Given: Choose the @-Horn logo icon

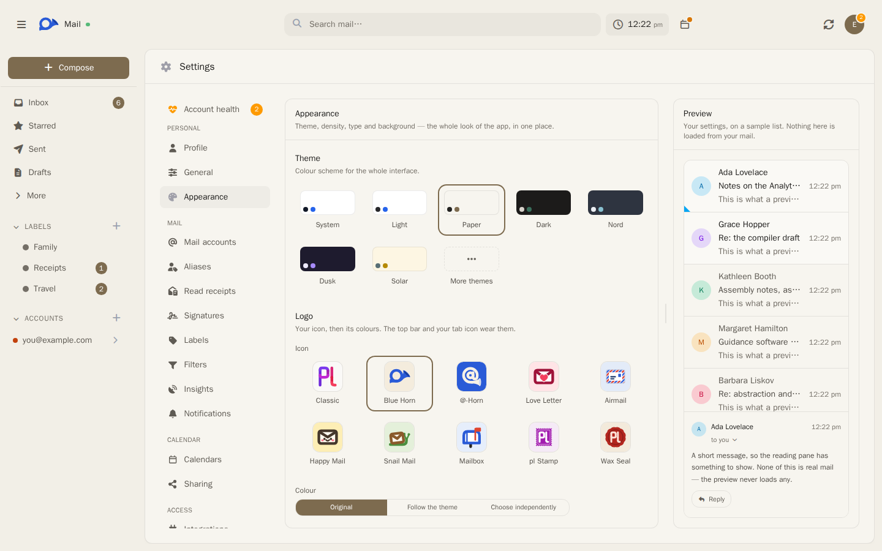Looking at the screenshot, I should click(472, 383).
